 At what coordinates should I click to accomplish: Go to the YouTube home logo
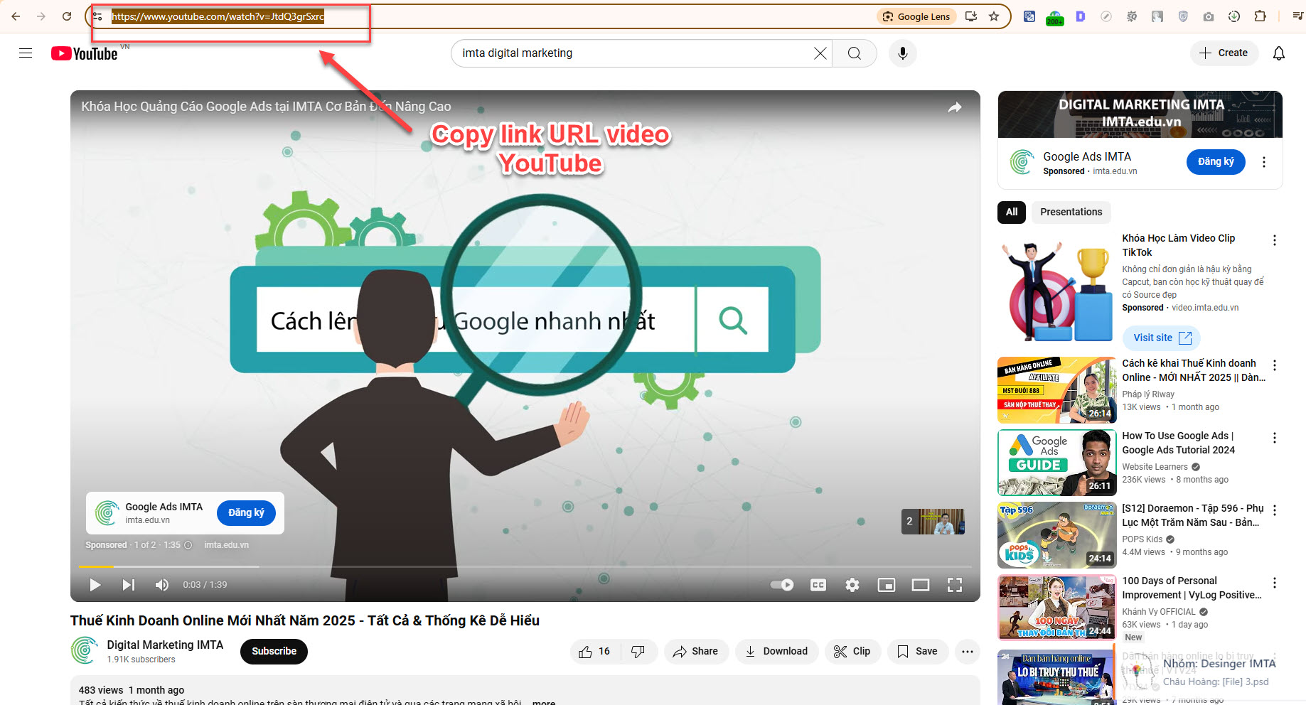coord(85,54)
